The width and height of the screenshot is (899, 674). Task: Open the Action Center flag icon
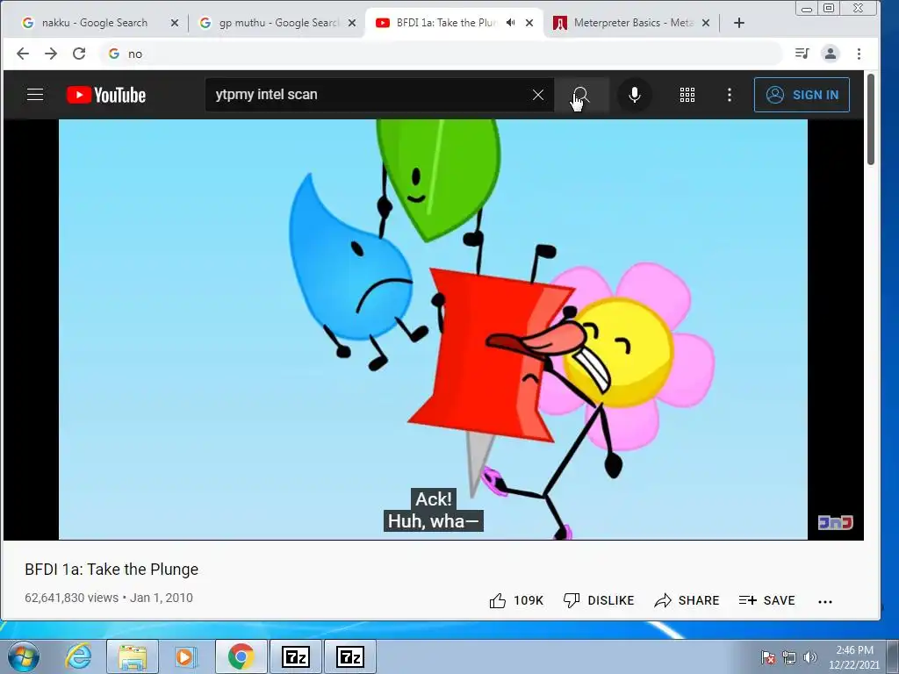click(x=767, y=657)
